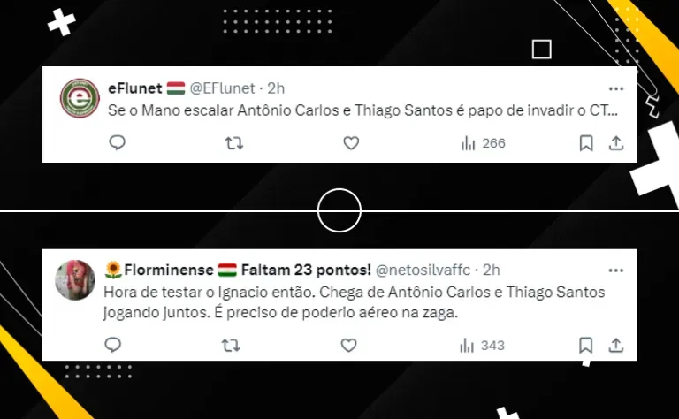Open the eFlunet profile avatar
The height and width of the screenshot is (419, 679).
coord(80,98)
